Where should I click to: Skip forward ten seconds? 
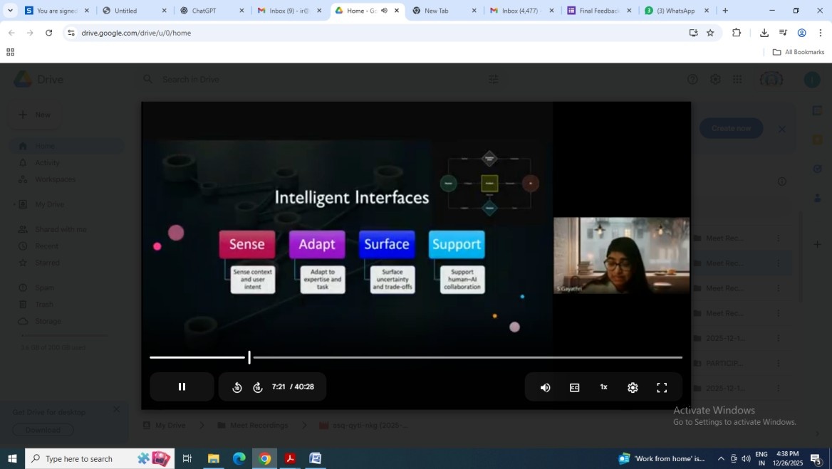tap(258, 387)
